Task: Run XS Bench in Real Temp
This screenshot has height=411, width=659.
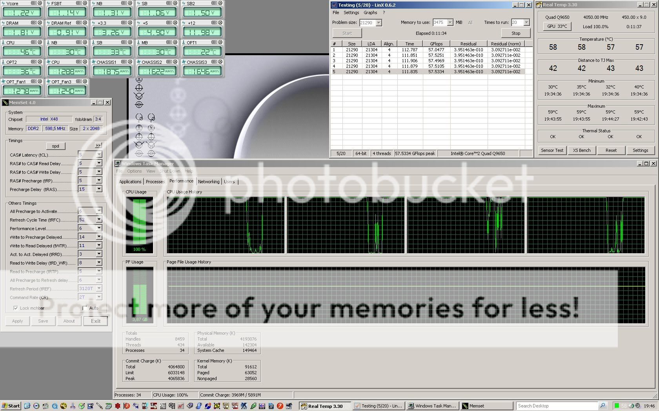Action: click(581, 150)
